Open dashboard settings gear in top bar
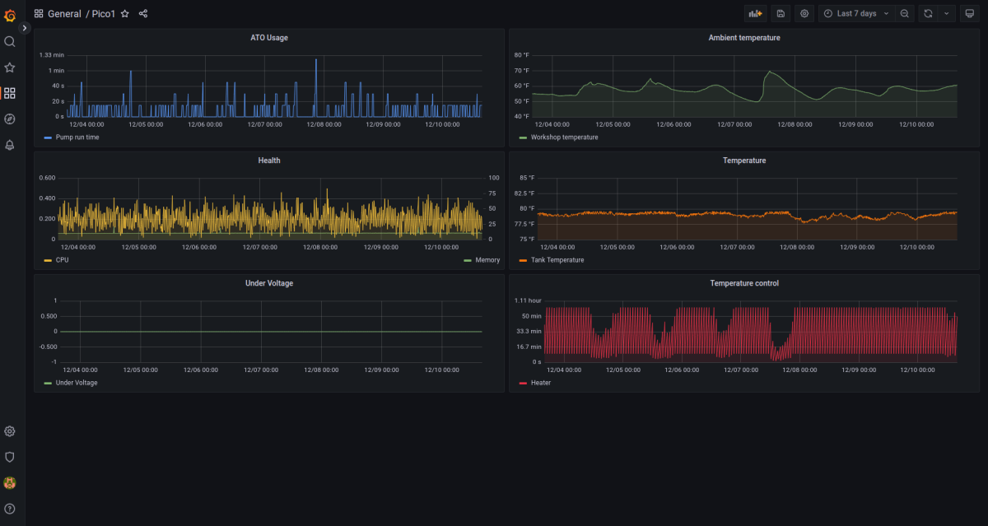The height and width of the screenshot is (526, 988). pos(804,13)
